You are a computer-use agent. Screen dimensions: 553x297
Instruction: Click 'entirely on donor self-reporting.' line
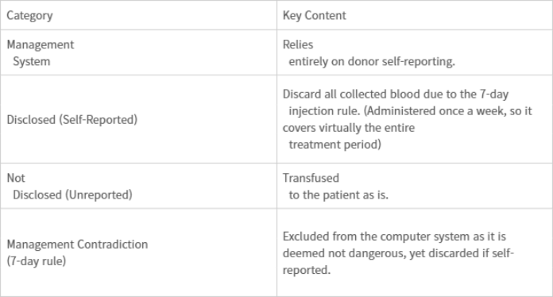(x=372, y=62)
